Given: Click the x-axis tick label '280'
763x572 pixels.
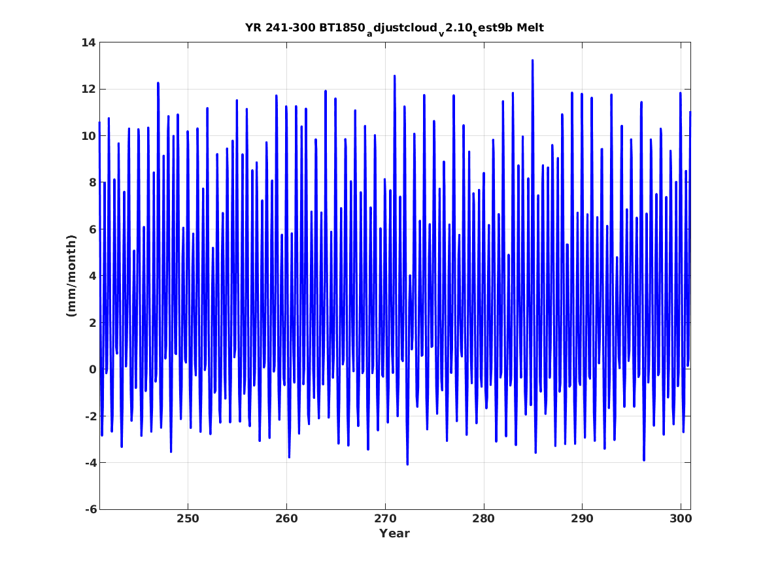Looking at the screenshot, I should (484, 518).
